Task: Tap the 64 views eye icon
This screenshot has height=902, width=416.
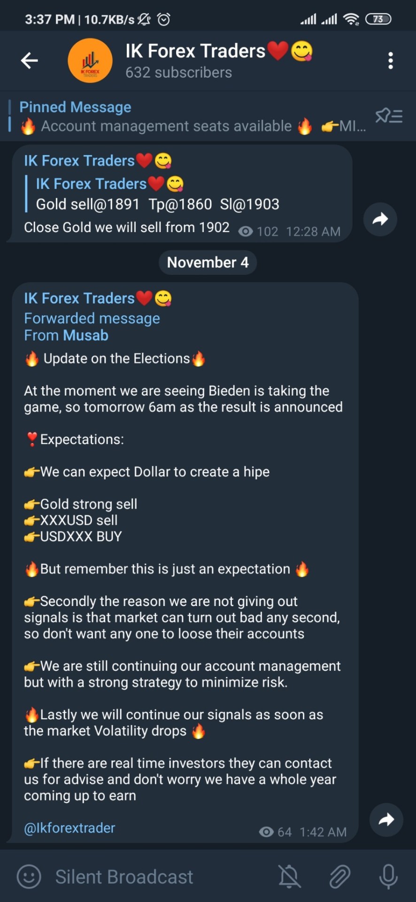Action: point(266,832)
